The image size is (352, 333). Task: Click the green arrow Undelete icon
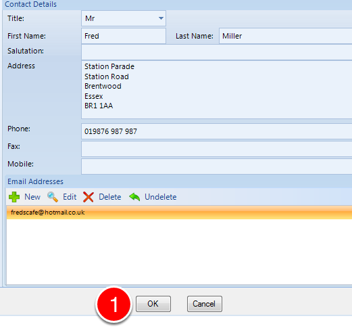(x=134, y=197)
